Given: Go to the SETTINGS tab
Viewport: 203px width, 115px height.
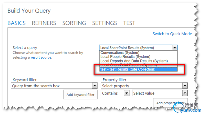Looking at the screenshot, I should 104,23.
